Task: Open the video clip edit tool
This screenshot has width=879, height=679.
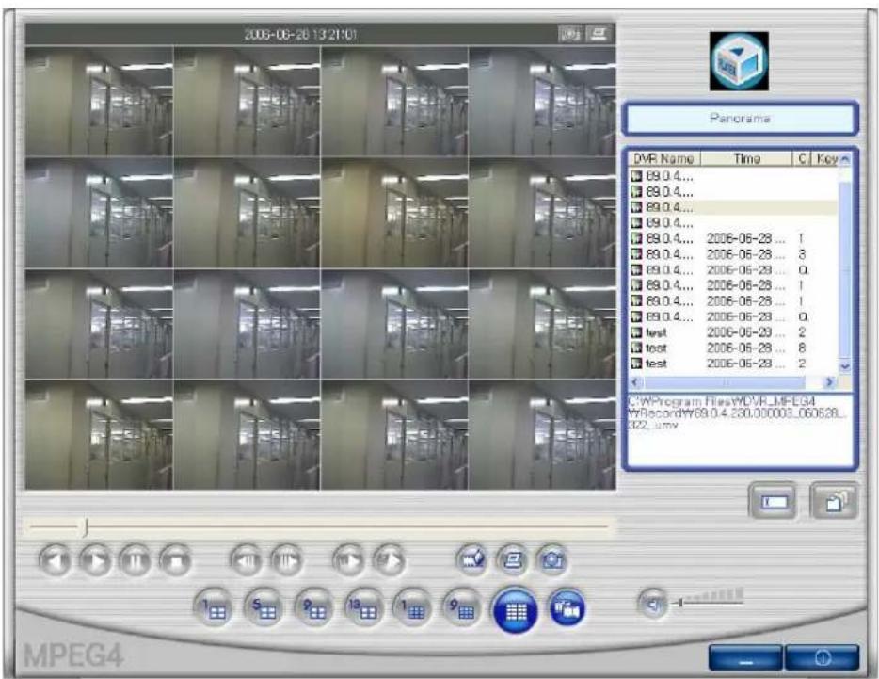Action: pyautogui.click(x=471, y=560)
